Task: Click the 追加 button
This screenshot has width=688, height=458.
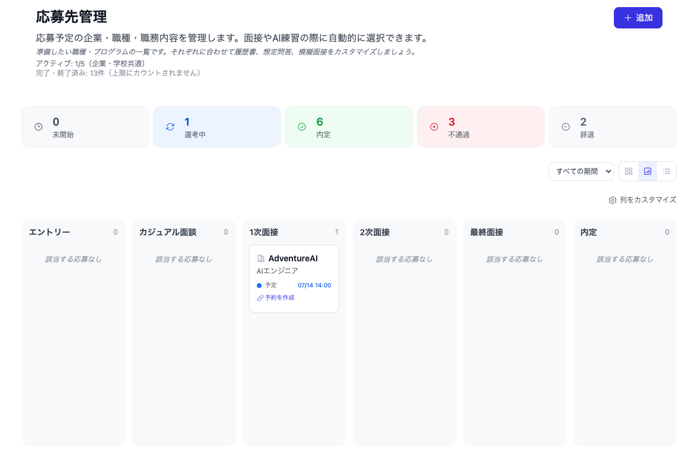Action: [638, 18]
